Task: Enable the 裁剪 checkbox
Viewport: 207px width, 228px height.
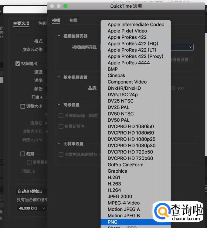Action: click(23, 154)
